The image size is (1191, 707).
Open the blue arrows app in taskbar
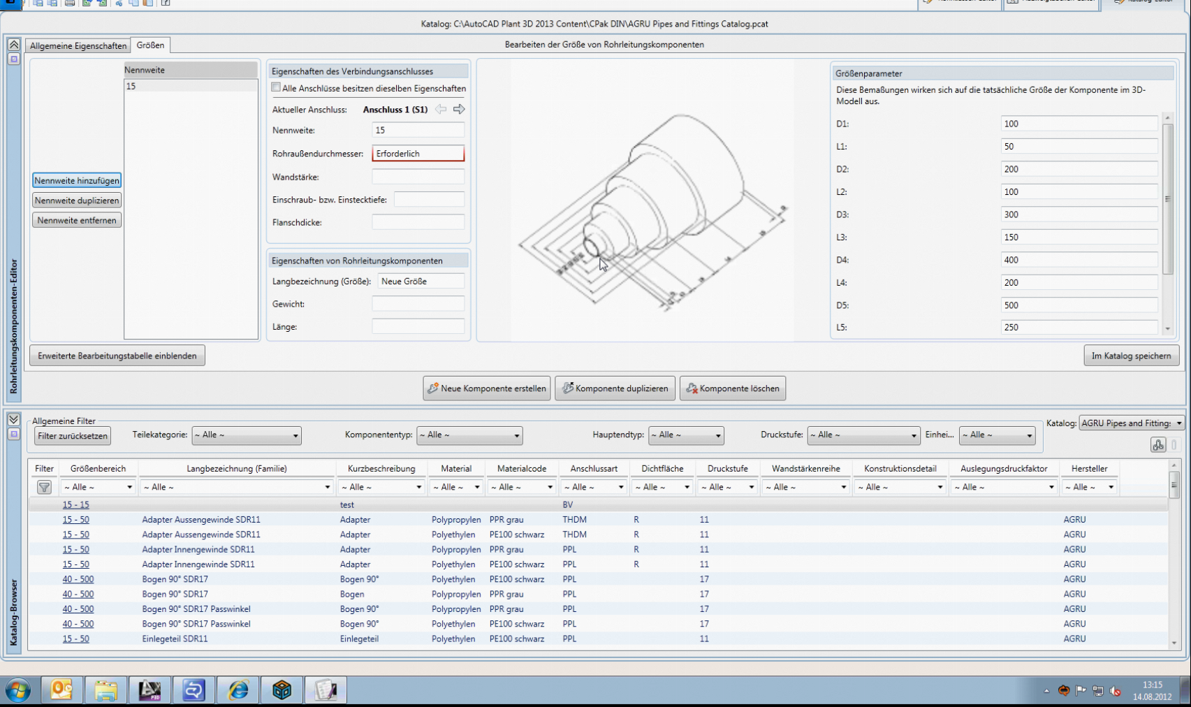193,690
